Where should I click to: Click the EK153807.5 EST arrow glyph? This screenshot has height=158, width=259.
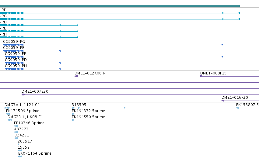pos(237,108)
